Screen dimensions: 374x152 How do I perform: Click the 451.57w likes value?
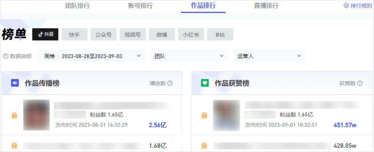click(x=345, y=125)
